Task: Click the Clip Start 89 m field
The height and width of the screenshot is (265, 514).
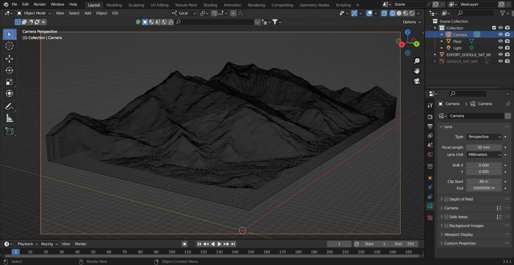Action: point(484,182)
